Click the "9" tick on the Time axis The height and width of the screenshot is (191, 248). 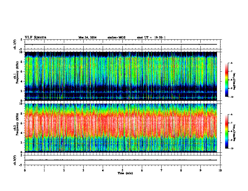tap(200, 170)
